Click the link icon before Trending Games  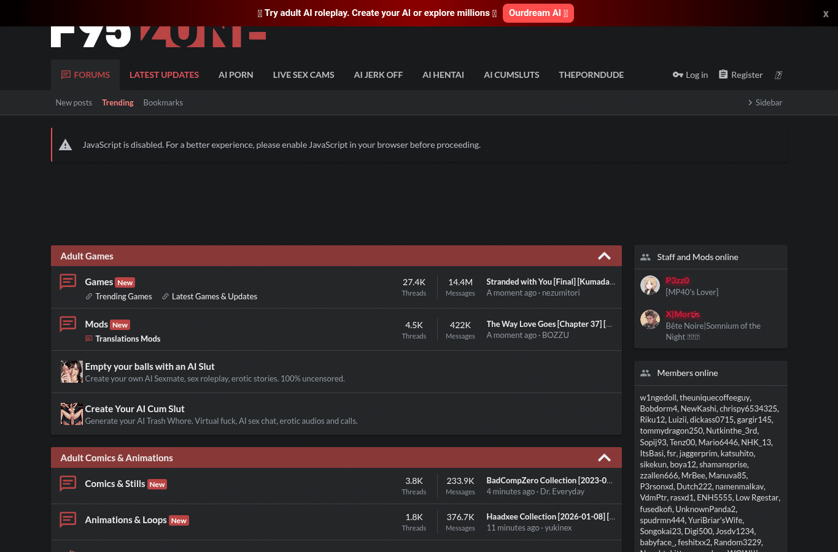pyautogui.click(x=89, y=296)
